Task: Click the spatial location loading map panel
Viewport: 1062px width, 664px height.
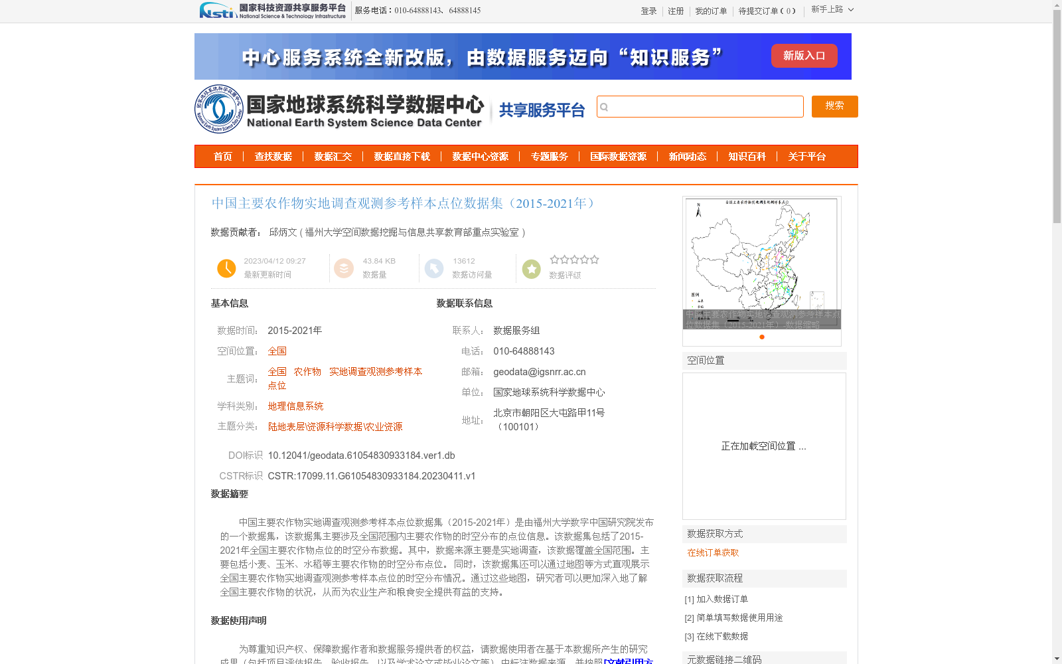Action: 764,446
